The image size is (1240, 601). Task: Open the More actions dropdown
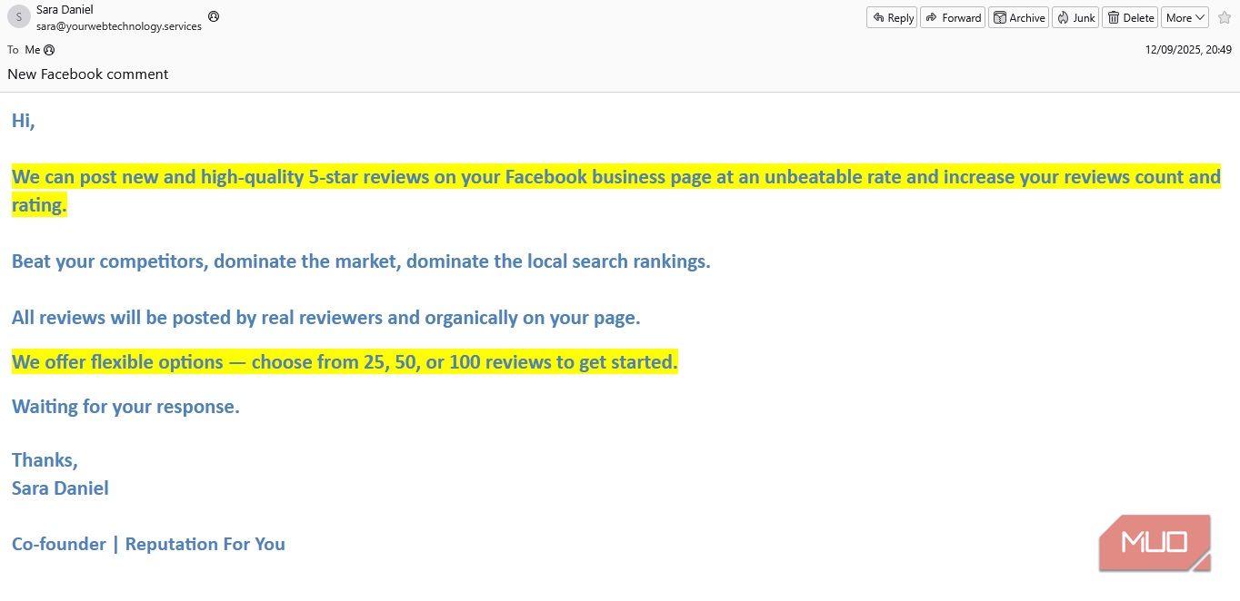[1185, 17]
